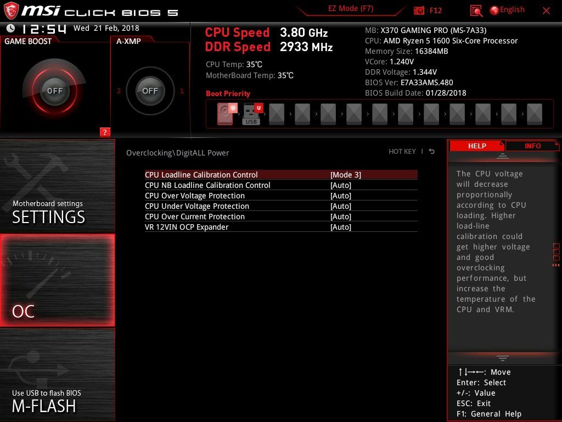
Task: Click the DDR Speed 2933 MHz readout
Action: click(x=269, y=47)
